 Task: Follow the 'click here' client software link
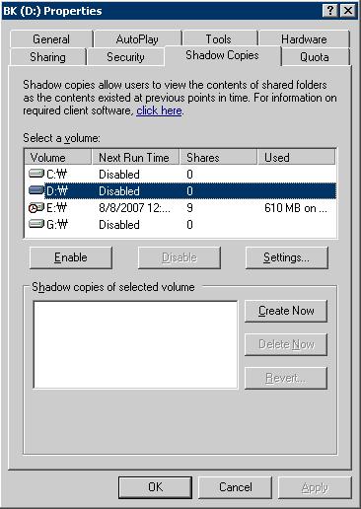tap(159, 110)
